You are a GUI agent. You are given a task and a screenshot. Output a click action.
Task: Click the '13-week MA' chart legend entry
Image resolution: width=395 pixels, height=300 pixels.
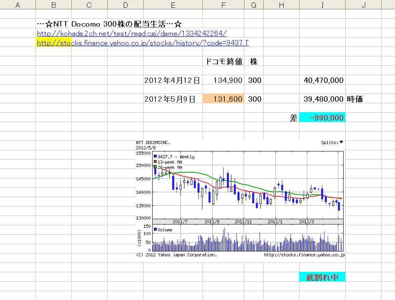pos(168,162)
